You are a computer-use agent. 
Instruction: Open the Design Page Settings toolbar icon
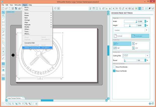click(x=140, y=9)
